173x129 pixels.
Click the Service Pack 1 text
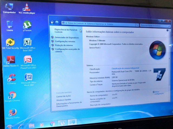95,48
